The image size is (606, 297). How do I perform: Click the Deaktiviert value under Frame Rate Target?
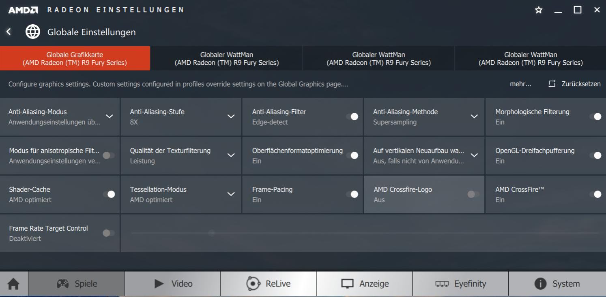coord(25,239)
